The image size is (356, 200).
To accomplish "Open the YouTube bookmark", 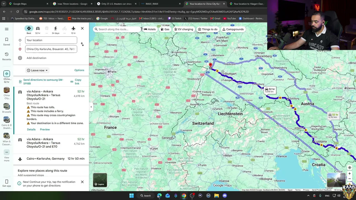I will tap(229, 19).
